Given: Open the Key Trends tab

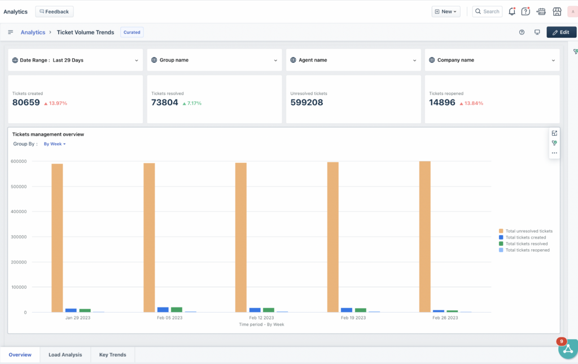Looking at the screenshot, I should point(112,355).
